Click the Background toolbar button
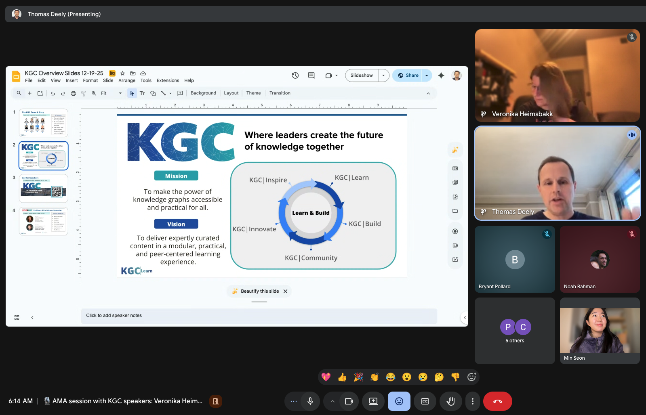 [x=203, y=93]
